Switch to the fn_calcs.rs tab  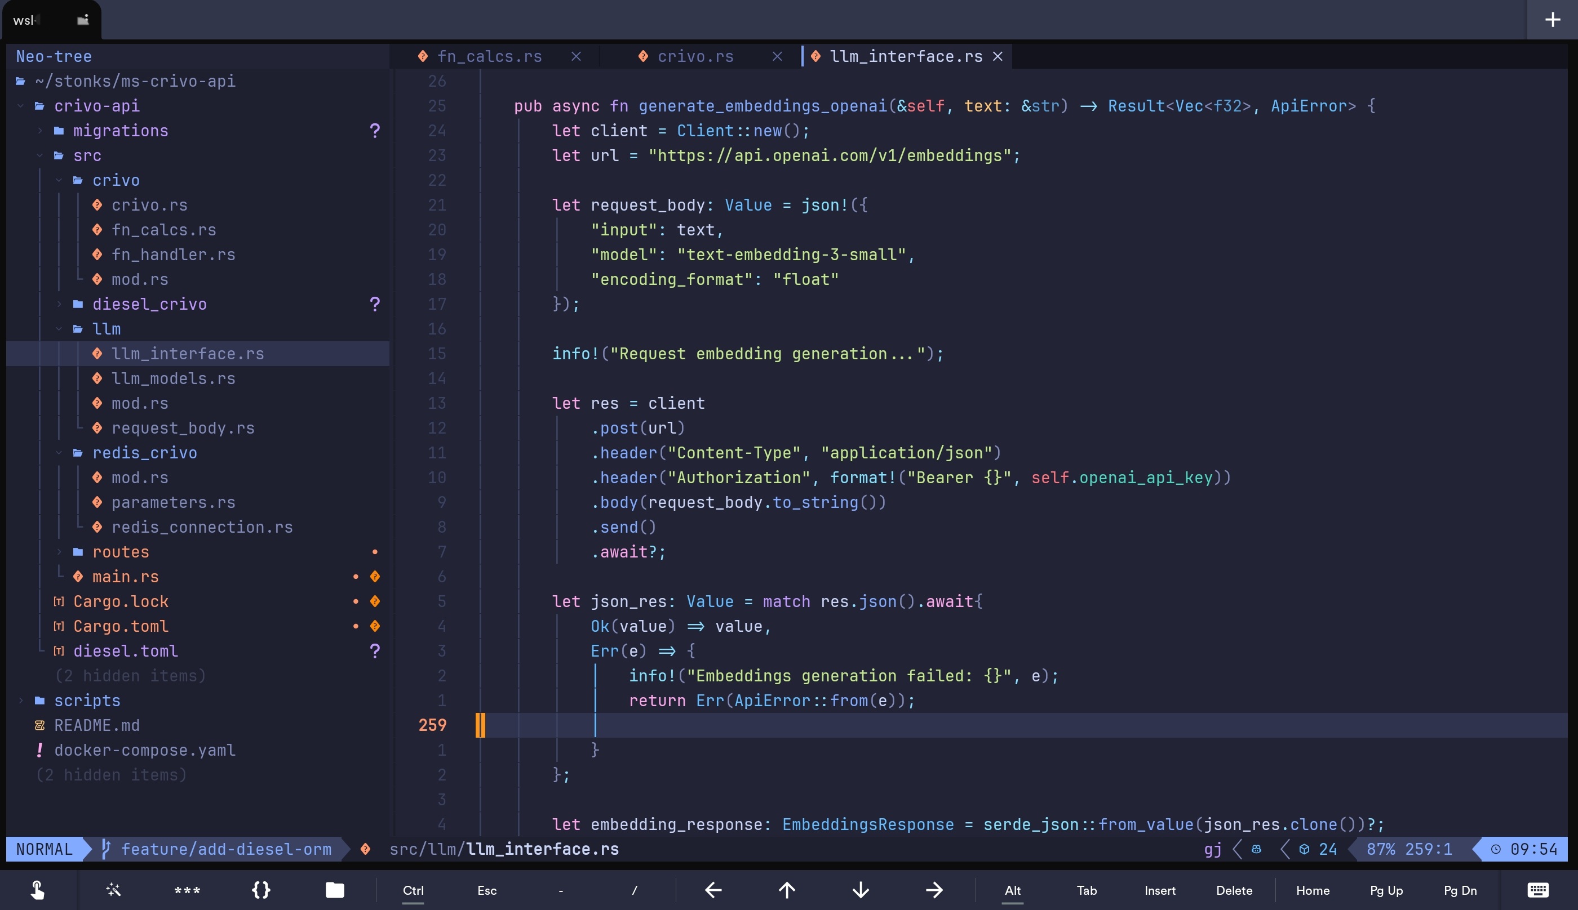click(x=489, y=56)
